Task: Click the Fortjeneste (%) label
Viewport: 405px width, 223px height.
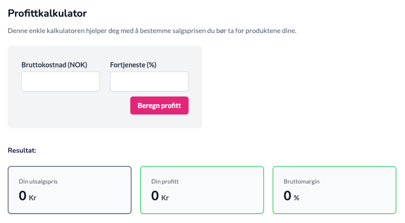Action: (x=133, y=65)
